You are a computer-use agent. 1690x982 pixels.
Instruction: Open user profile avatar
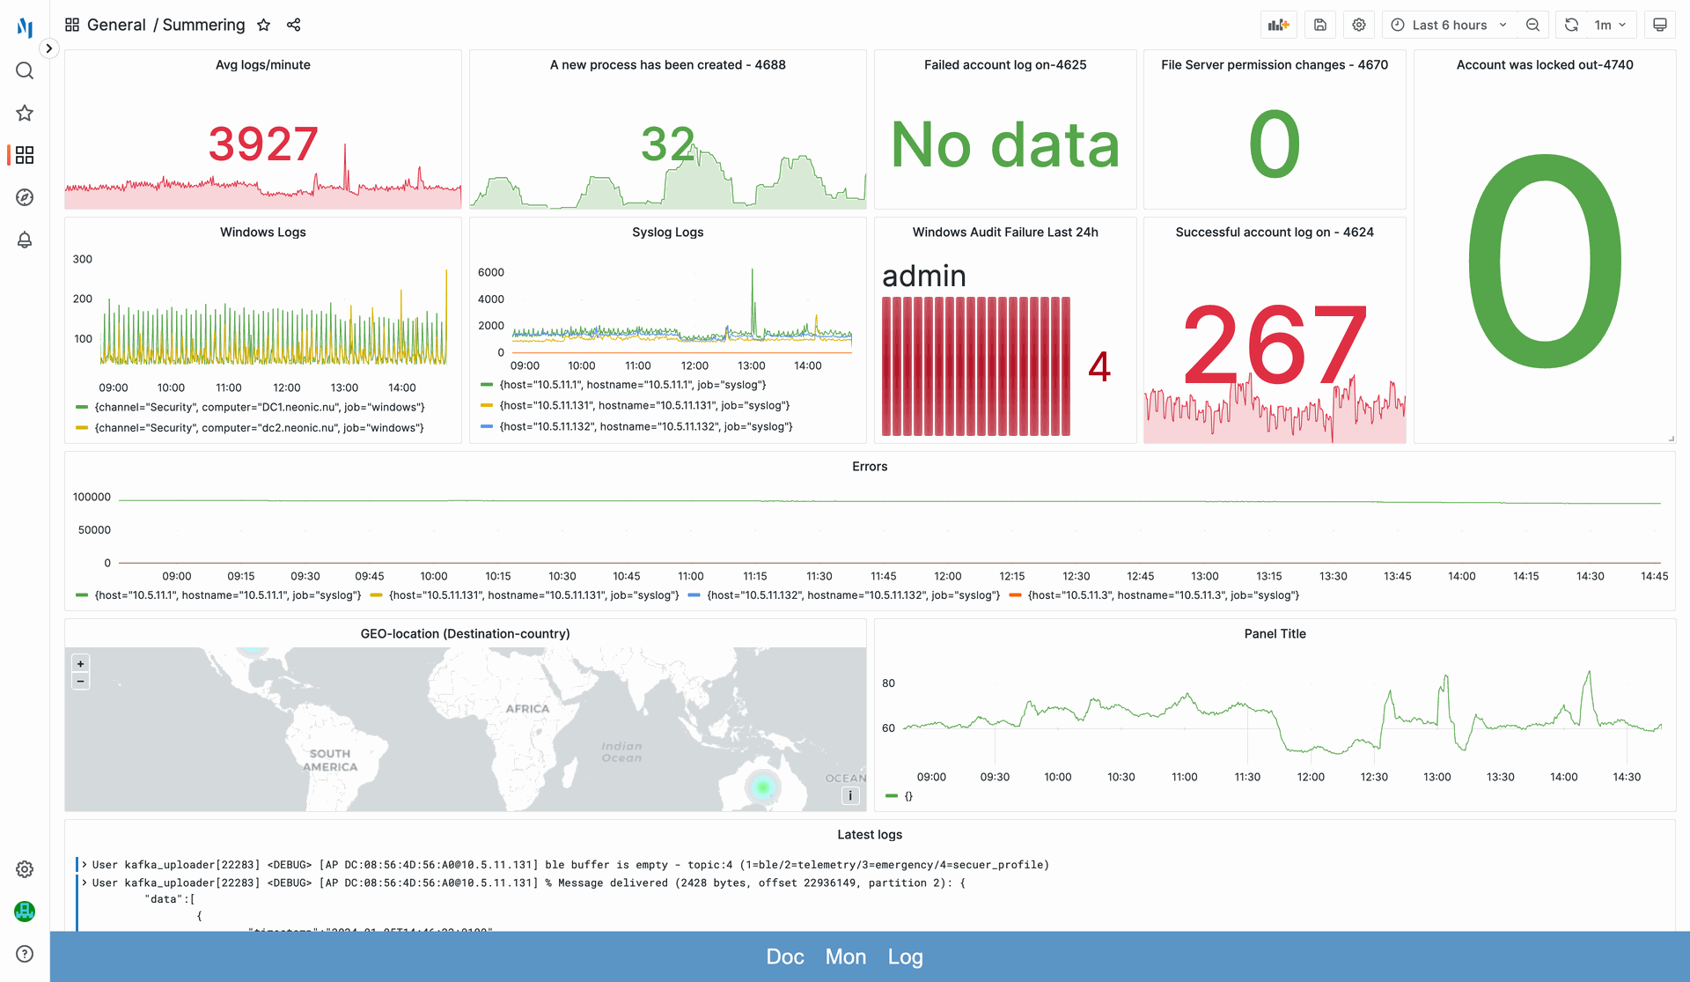(x=25, y=912)
